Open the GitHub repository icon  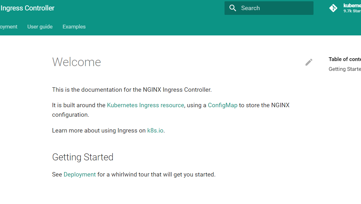333,8
